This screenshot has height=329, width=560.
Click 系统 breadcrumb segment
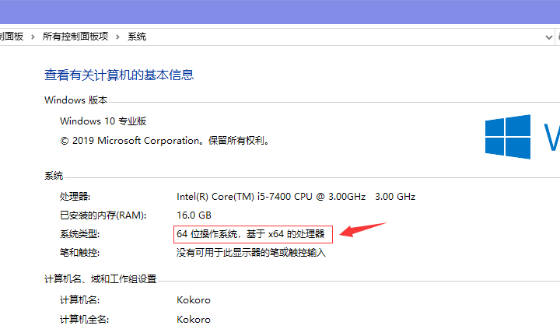point(137,37)
